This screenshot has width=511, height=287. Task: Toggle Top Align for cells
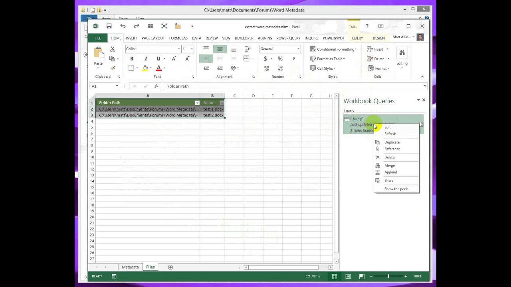click(206, 49)
